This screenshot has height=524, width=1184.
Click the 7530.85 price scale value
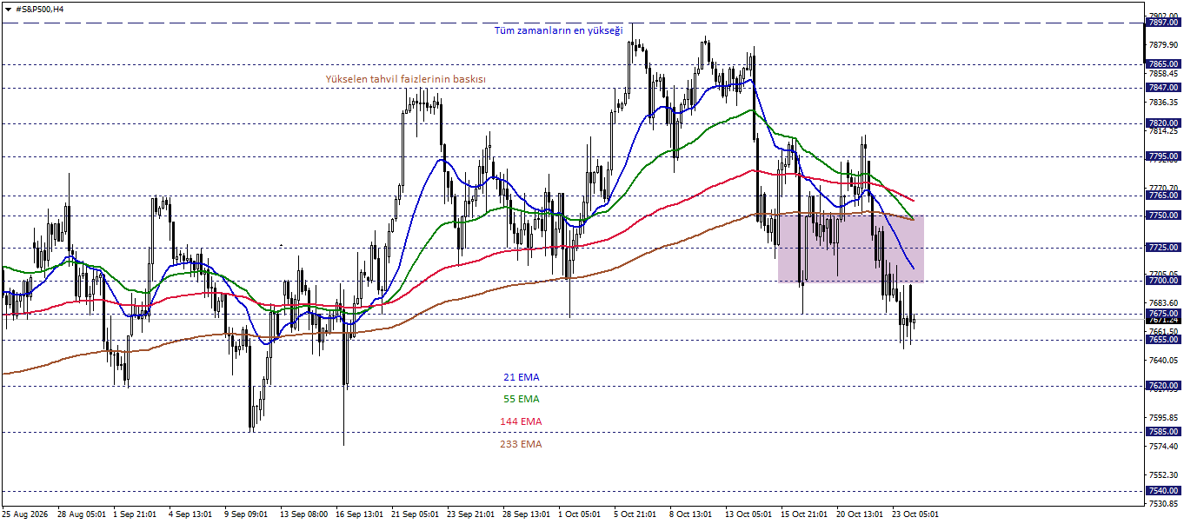[x=1163, y=503]
